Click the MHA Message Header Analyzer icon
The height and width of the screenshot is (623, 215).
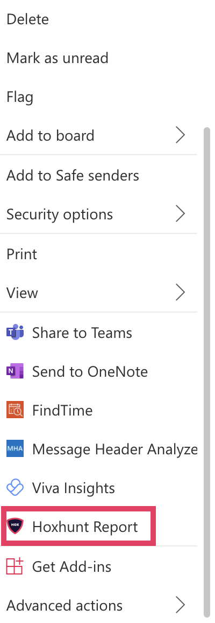coord(15,449)
